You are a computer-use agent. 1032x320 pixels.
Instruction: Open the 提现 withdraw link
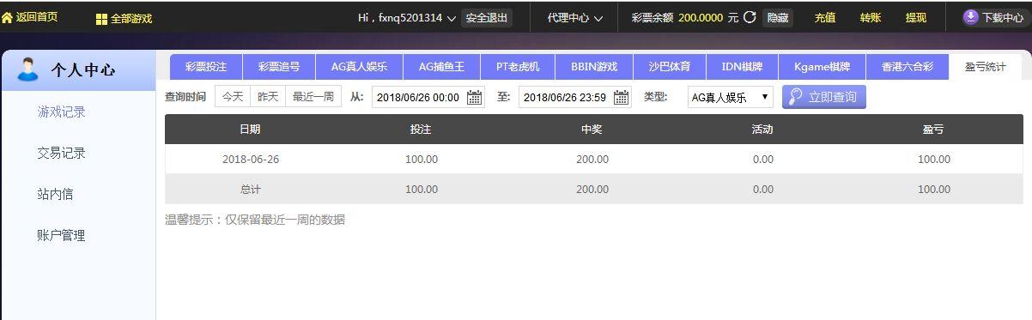pyautogui.click(x=916, y=18)
